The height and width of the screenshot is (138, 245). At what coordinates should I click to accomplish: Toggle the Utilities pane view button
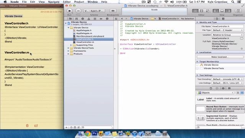coord(228,11)
